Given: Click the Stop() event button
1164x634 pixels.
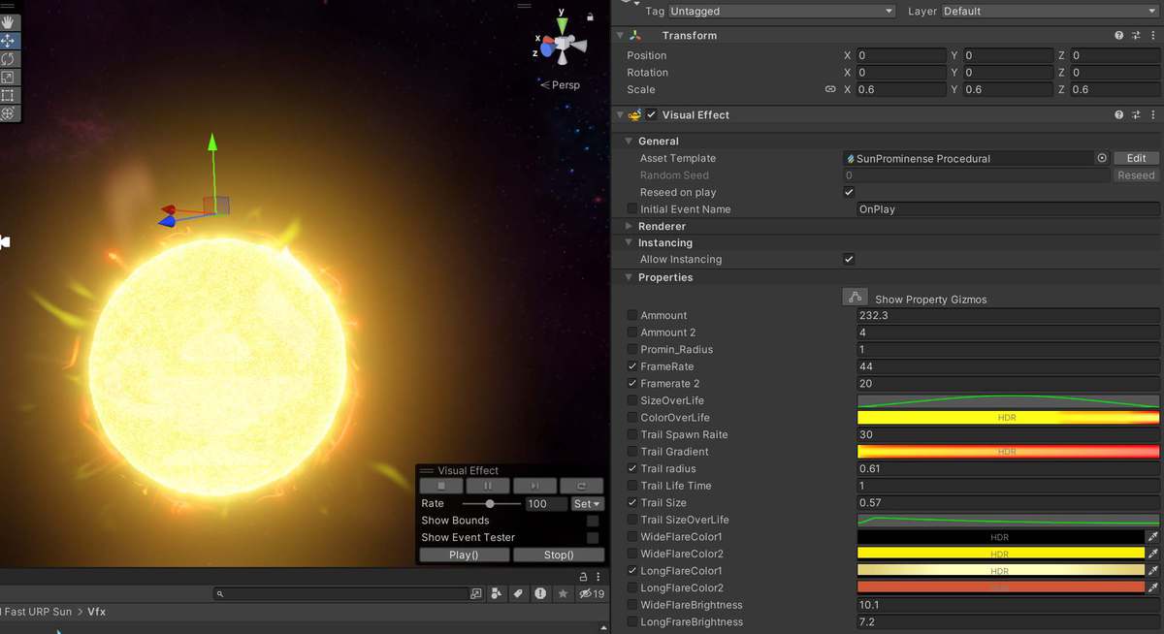Looking at the screenshot, I should 558,555.
